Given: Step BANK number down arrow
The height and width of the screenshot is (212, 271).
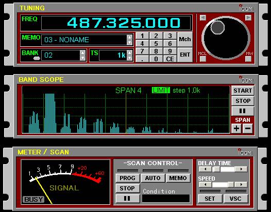Looking at the screenshot, I should click(83, 58).
